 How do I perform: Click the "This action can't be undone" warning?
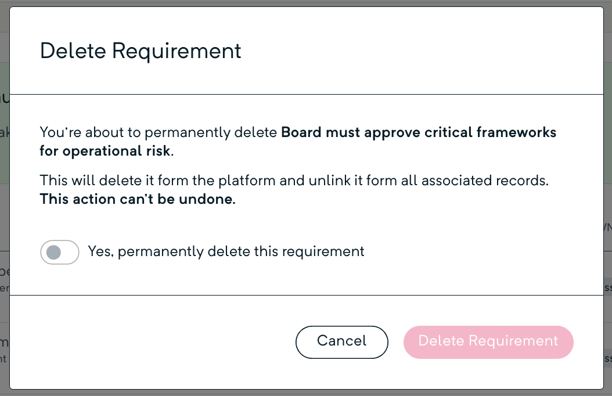coord(138,200)
